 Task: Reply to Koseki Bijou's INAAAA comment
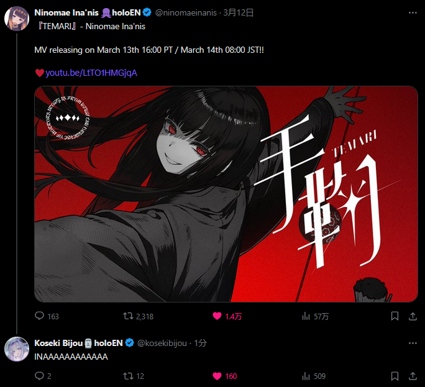pyautogui.click(x=43, y=376)
